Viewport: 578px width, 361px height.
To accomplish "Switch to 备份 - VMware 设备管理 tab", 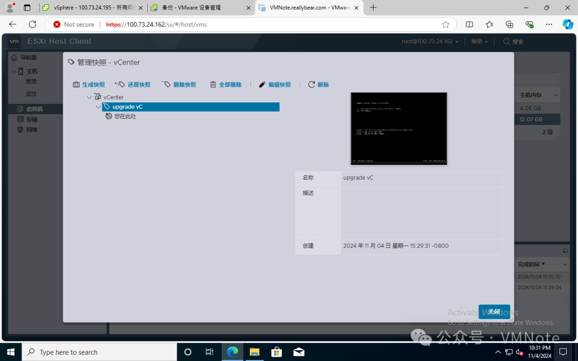I will click(x=200, y=7).
